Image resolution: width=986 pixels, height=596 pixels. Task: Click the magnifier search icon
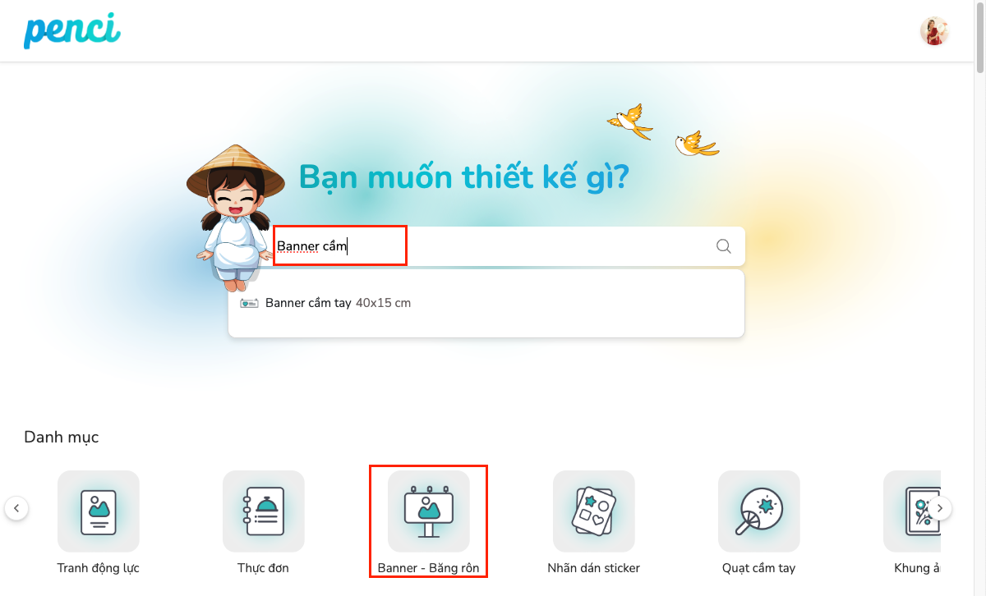point(723,246)
